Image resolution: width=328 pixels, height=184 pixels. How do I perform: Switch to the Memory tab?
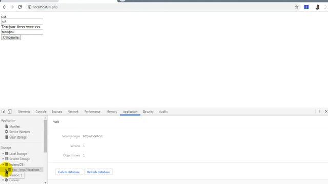112,112
